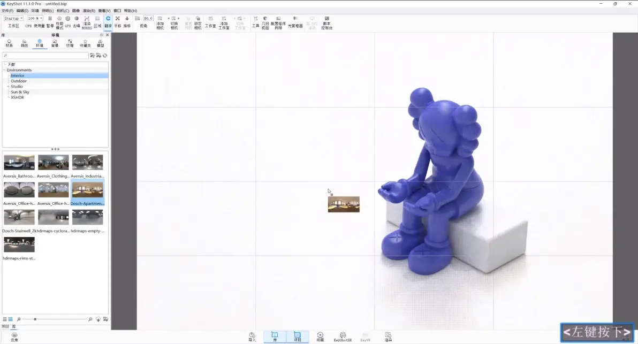
Task: Click the Import (导入) button
Action: click(252, 337)
